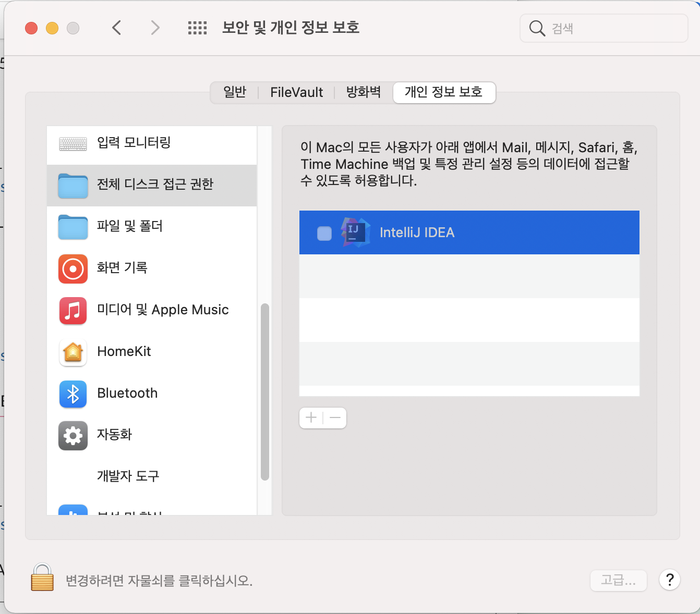Minimize the window with yellow button
Viewport: 700px width, 614px height.
52,28
